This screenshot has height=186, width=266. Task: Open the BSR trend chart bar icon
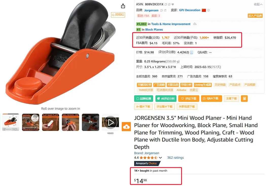(x=195, y=24)
